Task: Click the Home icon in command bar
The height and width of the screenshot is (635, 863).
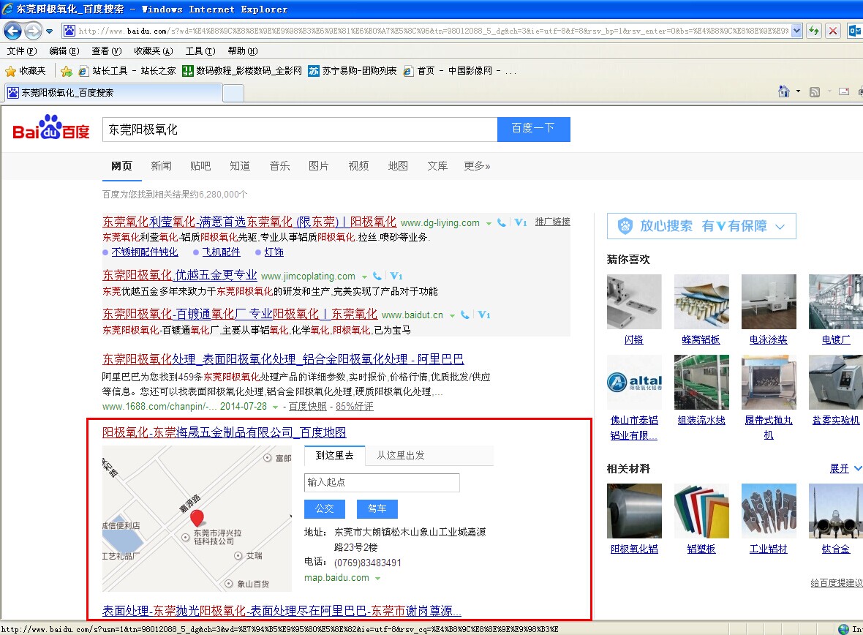Action: [x=784, y=91]
